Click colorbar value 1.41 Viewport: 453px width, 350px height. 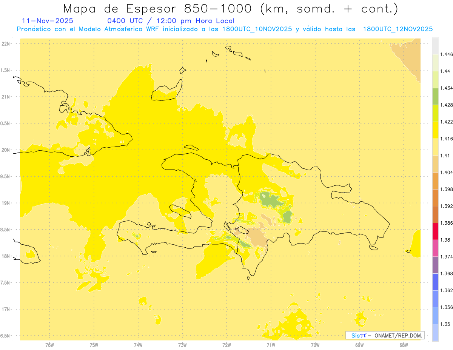(445, 156)
